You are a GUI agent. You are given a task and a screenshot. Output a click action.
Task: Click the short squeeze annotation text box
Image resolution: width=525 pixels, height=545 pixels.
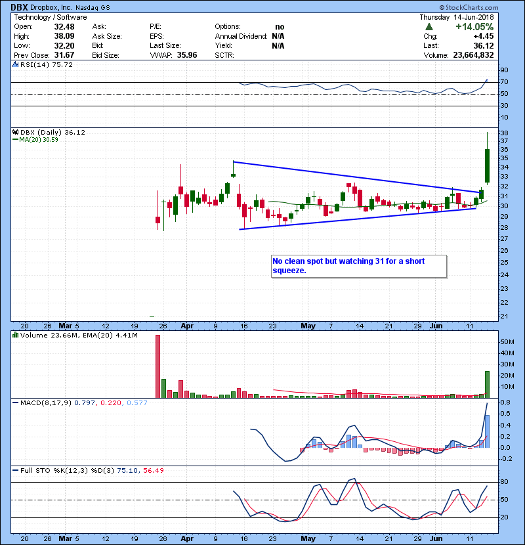click(x=359, y=266)
